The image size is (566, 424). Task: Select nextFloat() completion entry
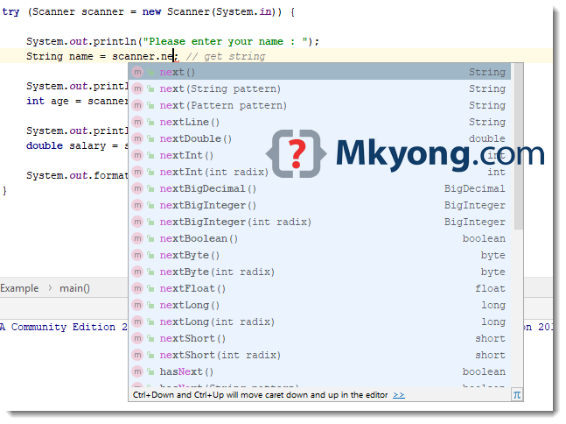pos(320,288)
